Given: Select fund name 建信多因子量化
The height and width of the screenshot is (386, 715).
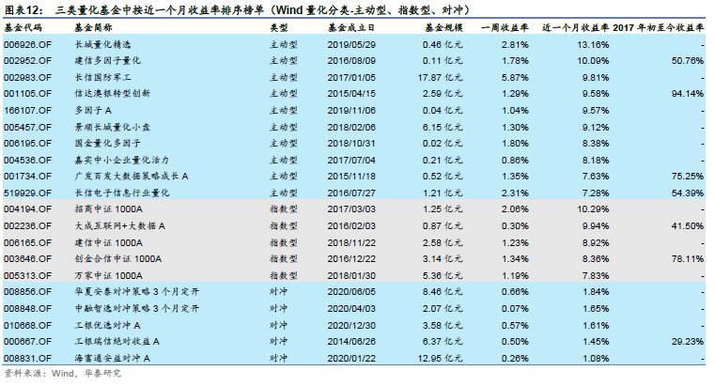Looking at the screenshot, I should tap(108, 61).
